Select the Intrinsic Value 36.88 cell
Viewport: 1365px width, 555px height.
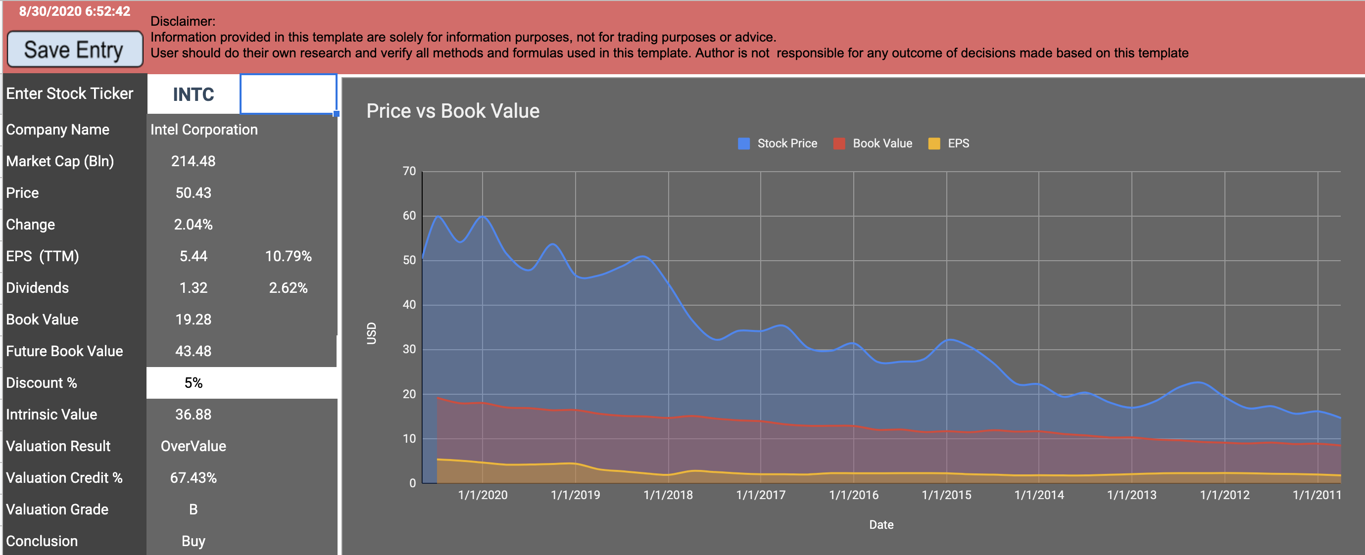coord(194,414)
